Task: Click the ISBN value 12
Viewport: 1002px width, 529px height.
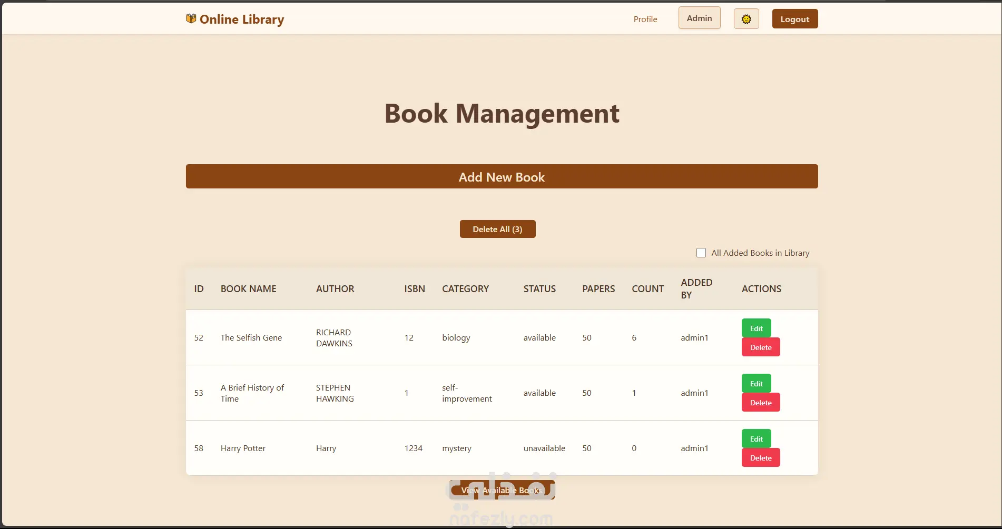Action: point(409,337)
